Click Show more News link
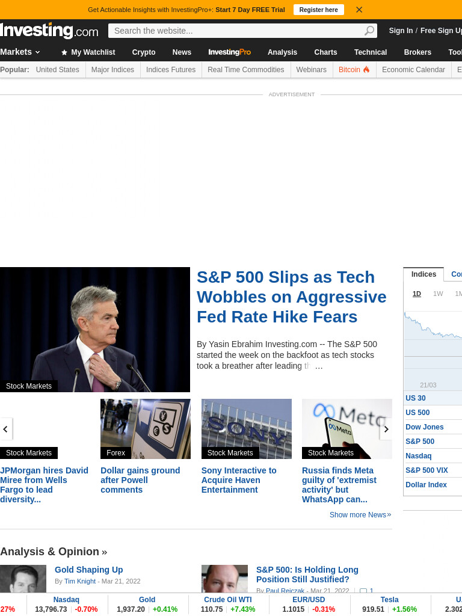 click(360, 515)
